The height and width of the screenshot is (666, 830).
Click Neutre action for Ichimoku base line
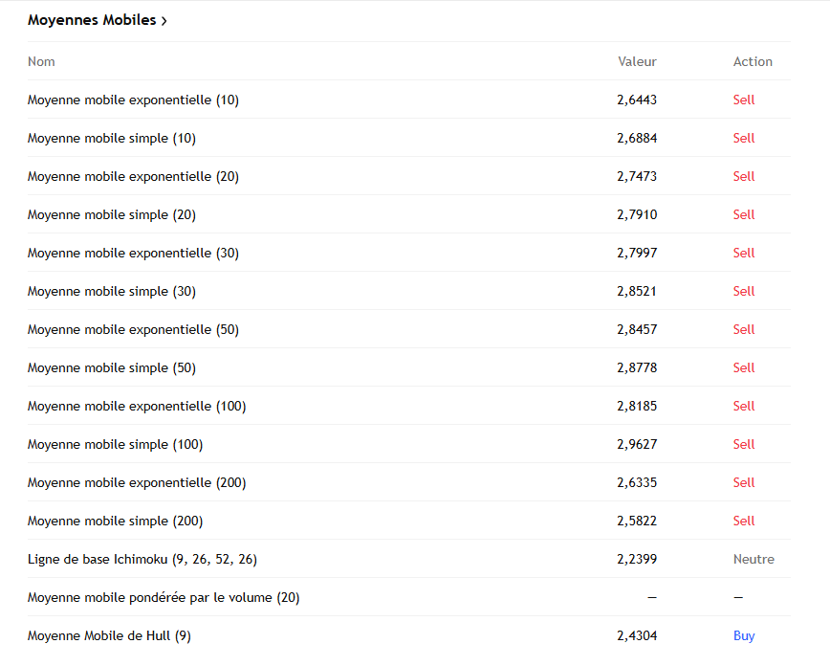754,559
